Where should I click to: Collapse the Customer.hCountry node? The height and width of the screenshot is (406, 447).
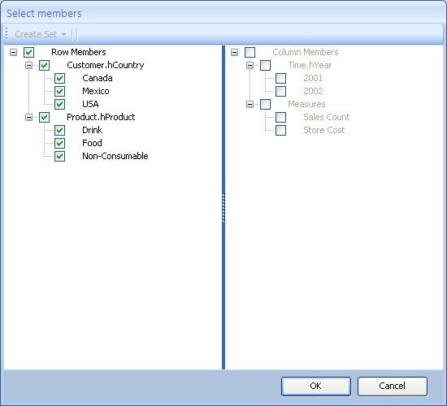(x=28, y=65)
